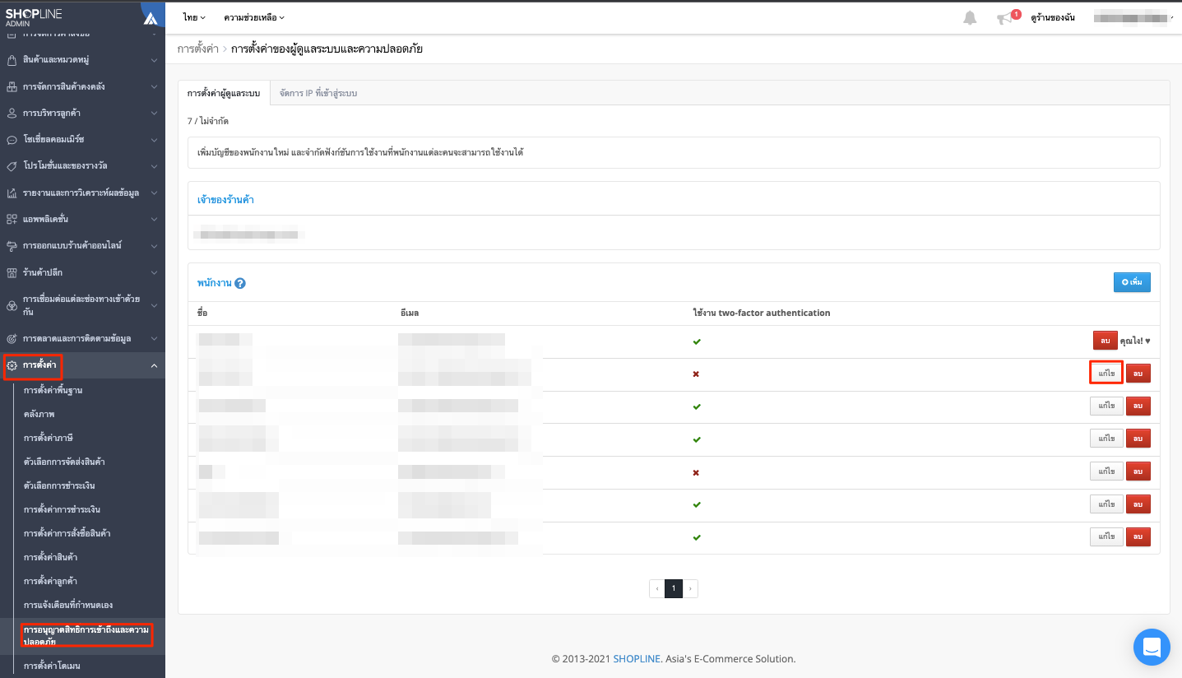Open การตั้งค่าพื้นฐาน in the sidebar
1182x678 pixels.
pos(53,390)
